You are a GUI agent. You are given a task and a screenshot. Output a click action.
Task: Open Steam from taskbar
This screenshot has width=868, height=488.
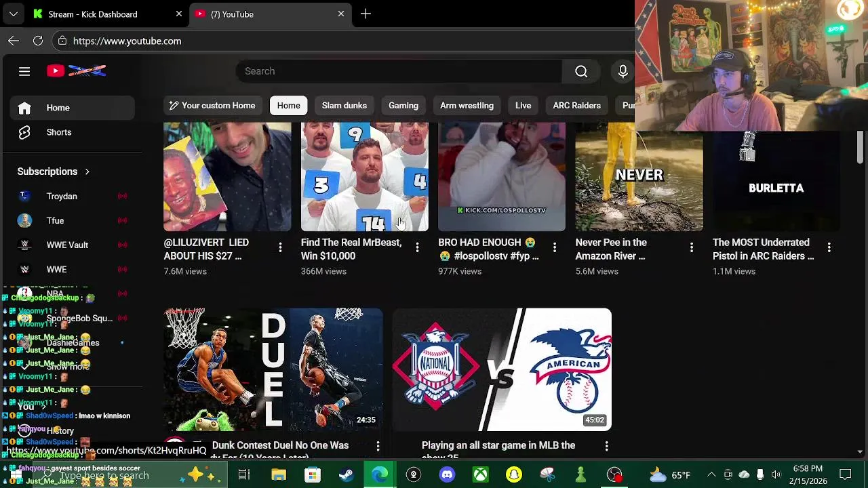tap(346, 475)
